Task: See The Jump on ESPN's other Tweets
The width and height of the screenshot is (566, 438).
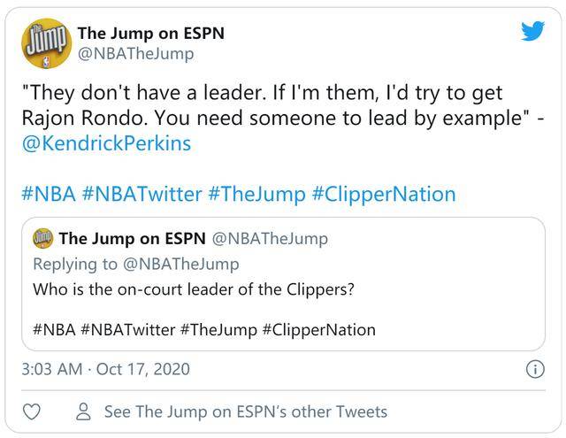Action: point(246,411)
